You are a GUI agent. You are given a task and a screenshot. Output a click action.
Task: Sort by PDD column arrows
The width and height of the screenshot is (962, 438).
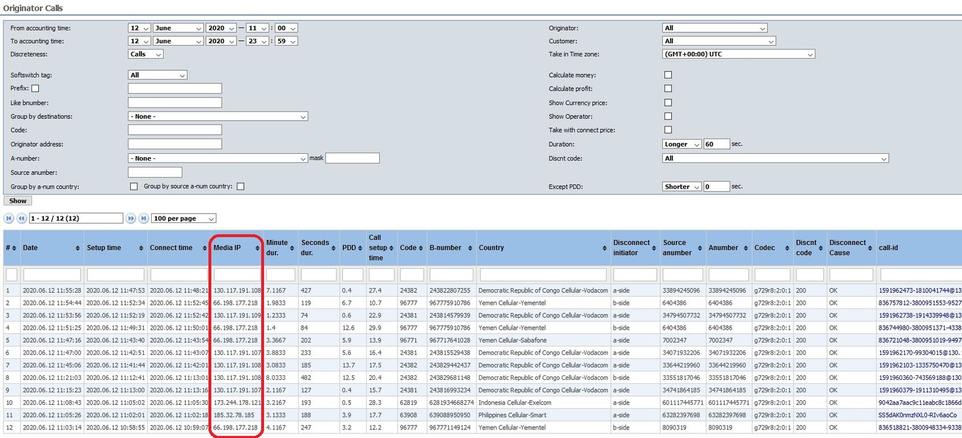point(360,248)
